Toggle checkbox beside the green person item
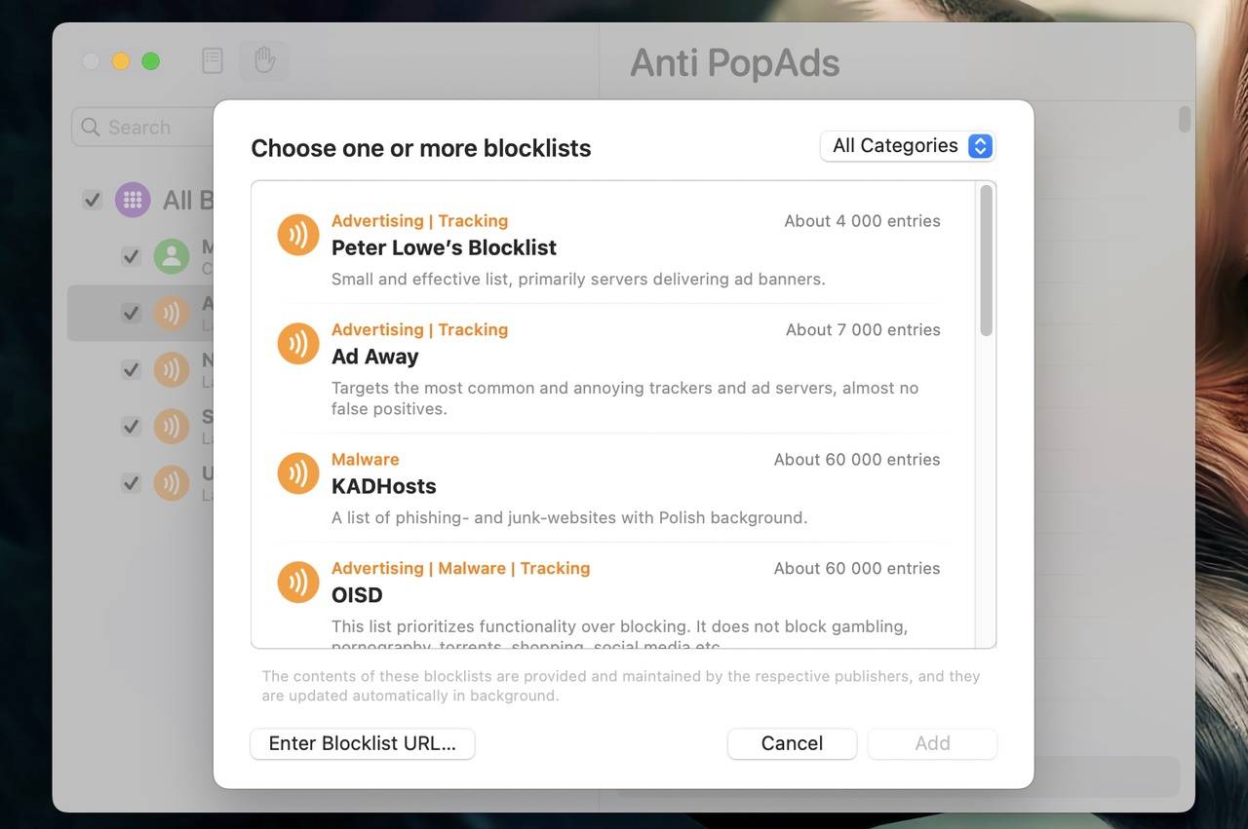Image resolution: width=1248 pixels, height=829 pixels. coord(131,257)
